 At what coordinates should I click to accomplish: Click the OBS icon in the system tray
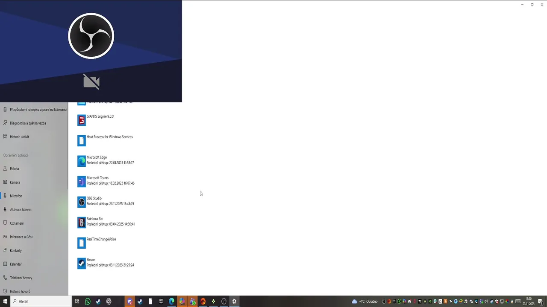pos(384,301)
